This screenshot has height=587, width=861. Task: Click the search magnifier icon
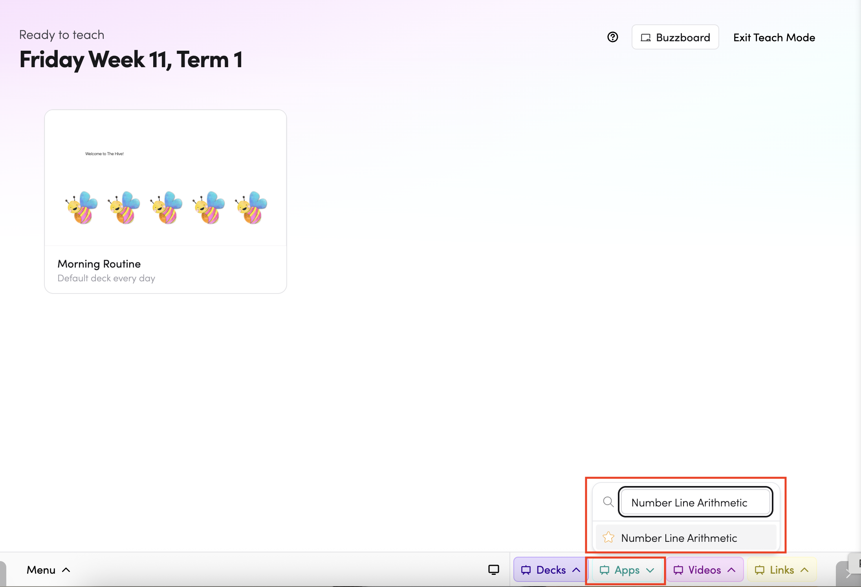608,502
